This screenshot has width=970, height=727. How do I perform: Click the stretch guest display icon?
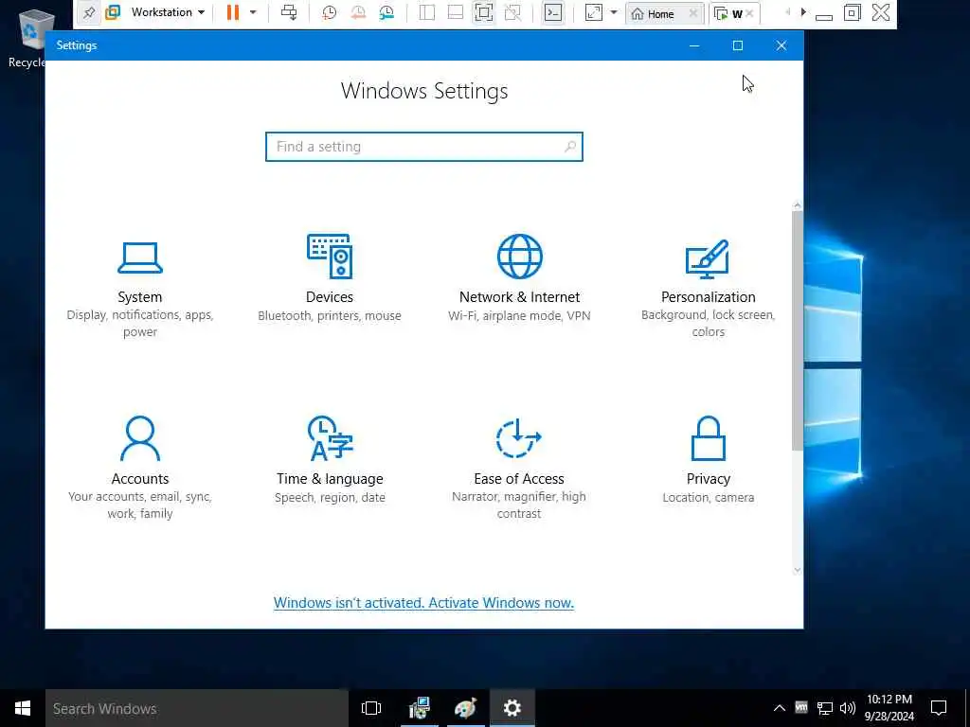593,12
